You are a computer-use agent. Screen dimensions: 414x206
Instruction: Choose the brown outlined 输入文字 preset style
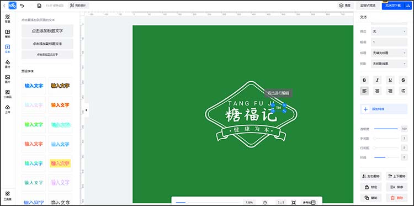[x=60, y=86]
